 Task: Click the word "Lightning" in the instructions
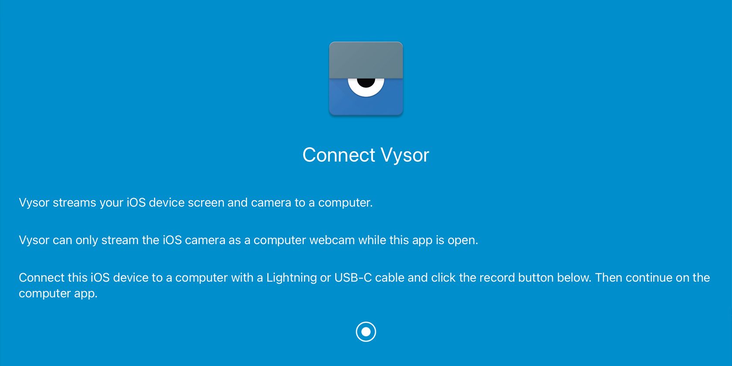pyautogui.click(x=291, y=278)
